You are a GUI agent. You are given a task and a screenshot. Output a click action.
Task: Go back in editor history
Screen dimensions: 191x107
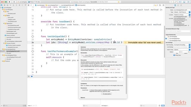coord(31,5)
